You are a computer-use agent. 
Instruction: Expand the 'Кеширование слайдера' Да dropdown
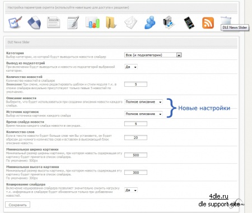tap(131, 190)
